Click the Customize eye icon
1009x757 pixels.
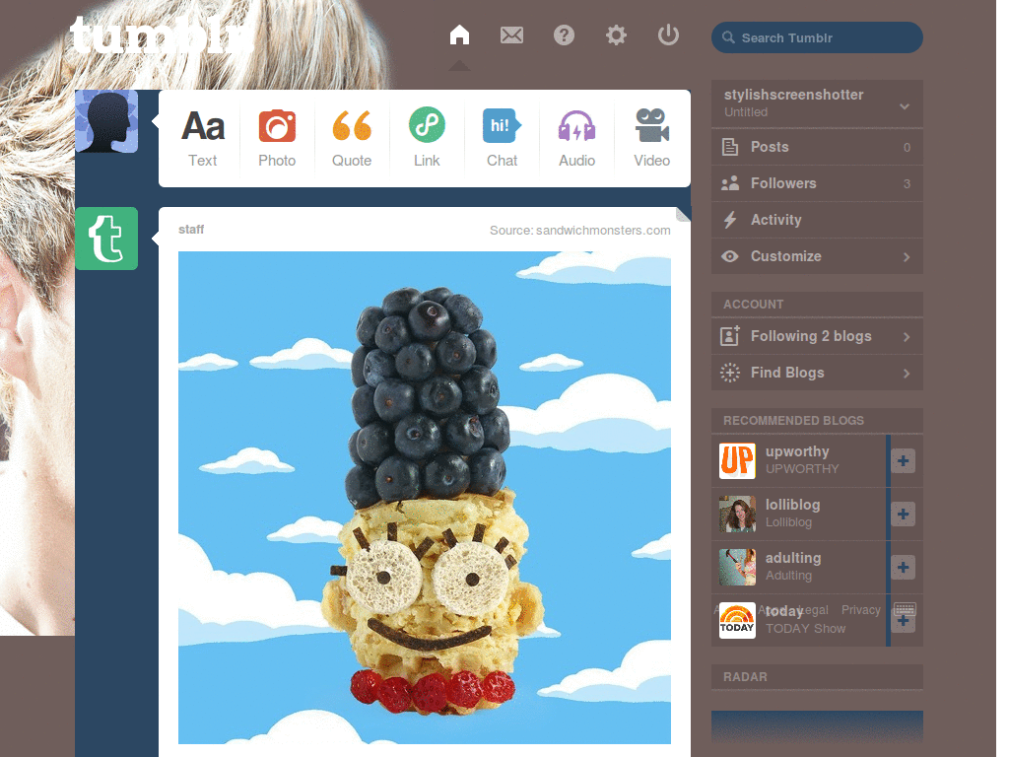click(730, 256)
